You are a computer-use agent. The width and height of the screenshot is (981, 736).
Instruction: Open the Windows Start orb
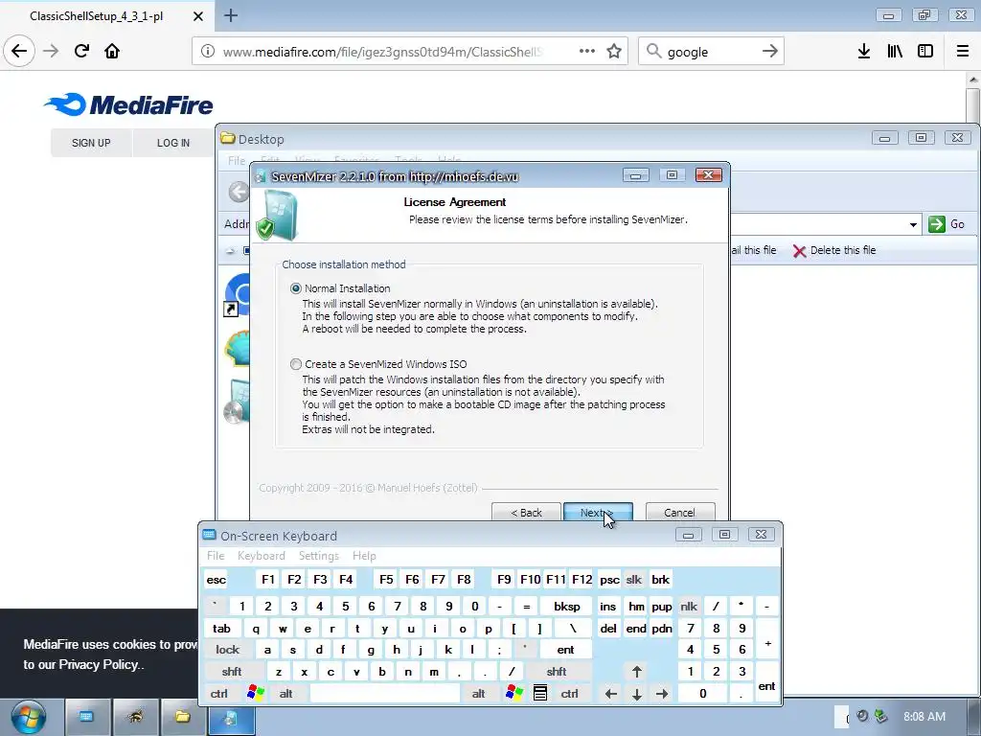click(28, 717)
